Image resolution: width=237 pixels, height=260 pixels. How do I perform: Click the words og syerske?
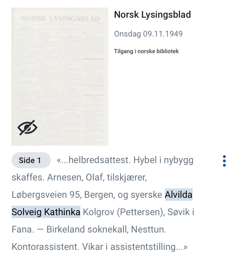pos(140,195)
